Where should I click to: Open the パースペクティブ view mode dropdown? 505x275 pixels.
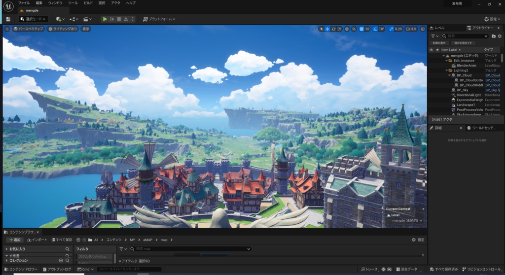tap(28, 29)
